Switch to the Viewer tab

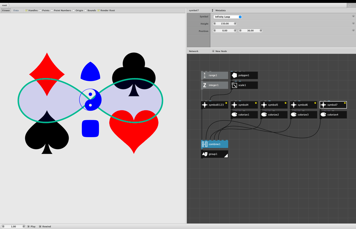tap(6, 10)
